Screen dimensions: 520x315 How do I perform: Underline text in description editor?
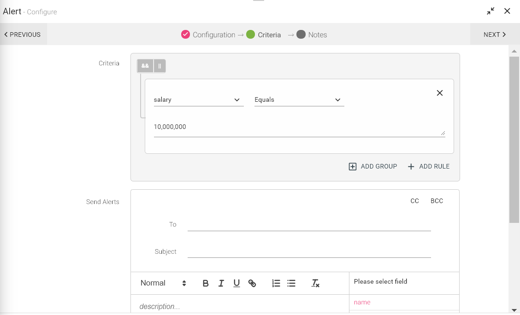point(236,283)
